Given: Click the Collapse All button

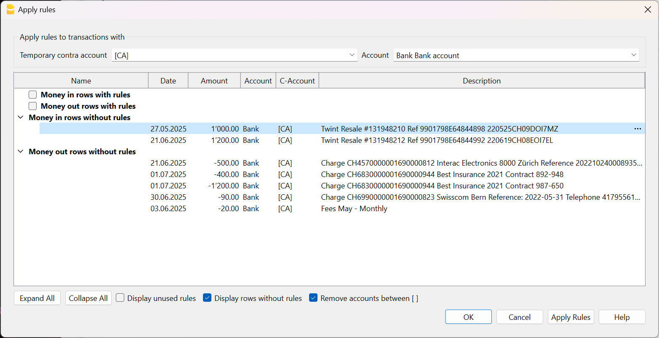Looking at the screenshot, I should point(88,298).
